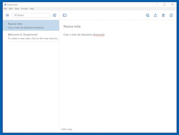Create a new note
179x135 pixels.
(55, 15)
